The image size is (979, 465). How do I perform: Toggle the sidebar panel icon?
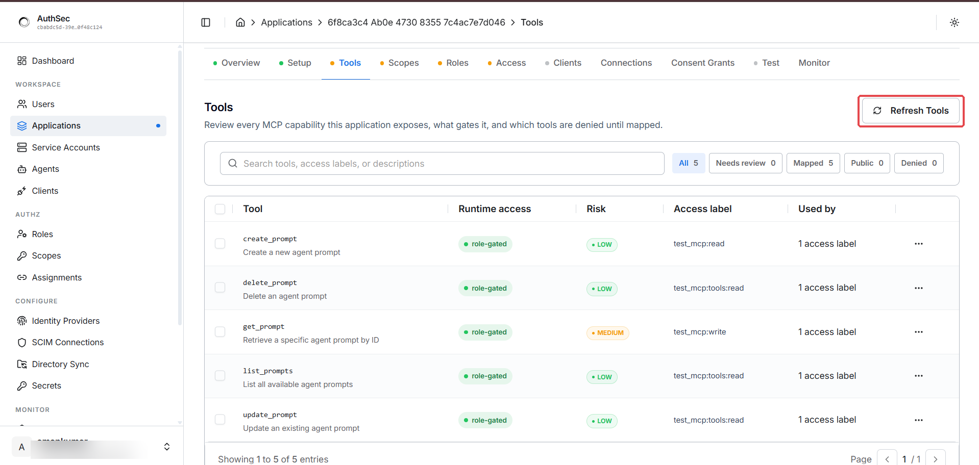click(206, 22)
